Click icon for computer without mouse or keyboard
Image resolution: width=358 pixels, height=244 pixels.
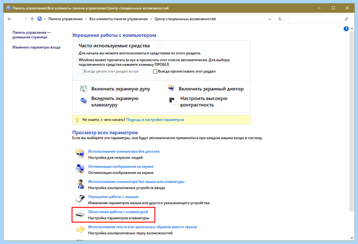(80, 184)
